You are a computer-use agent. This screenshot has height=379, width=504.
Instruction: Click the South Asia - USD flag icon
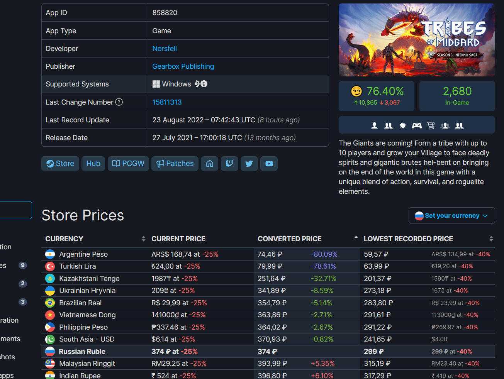(x=50, y=339)
